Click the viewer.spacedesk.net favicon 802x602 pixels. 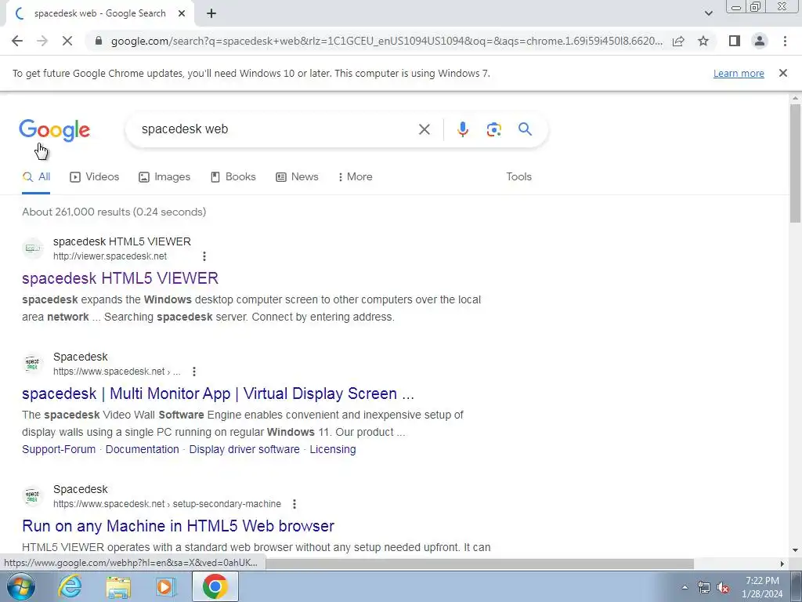point(33,248)
